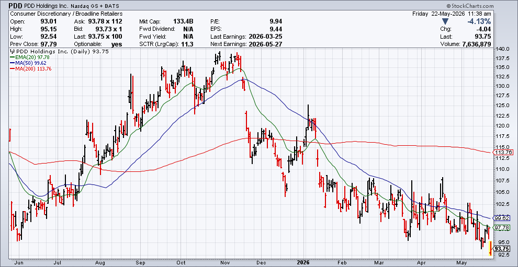Click the 'Aug' x-axis month label

pos(100,263)
